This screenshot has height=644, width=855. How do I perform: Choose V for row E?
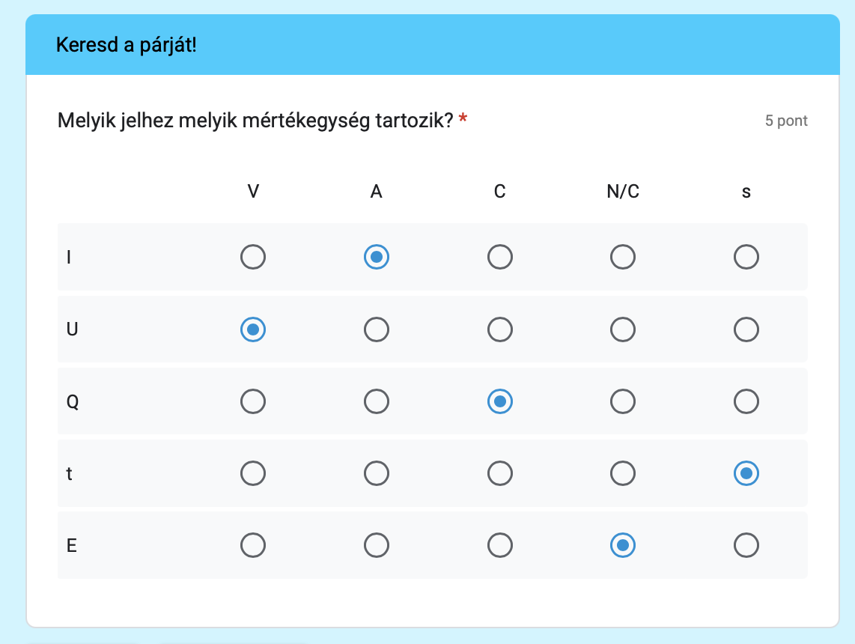253,546
